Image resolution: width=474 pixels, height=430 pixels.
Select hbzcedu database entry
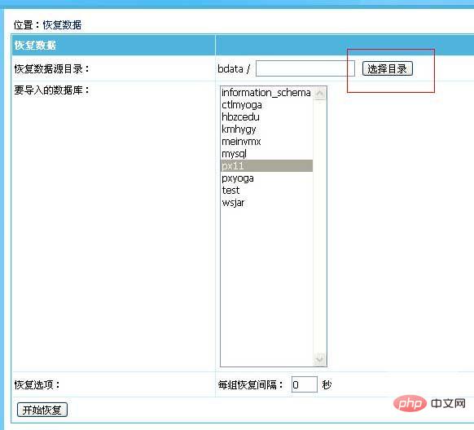click(x=266, y=117)
